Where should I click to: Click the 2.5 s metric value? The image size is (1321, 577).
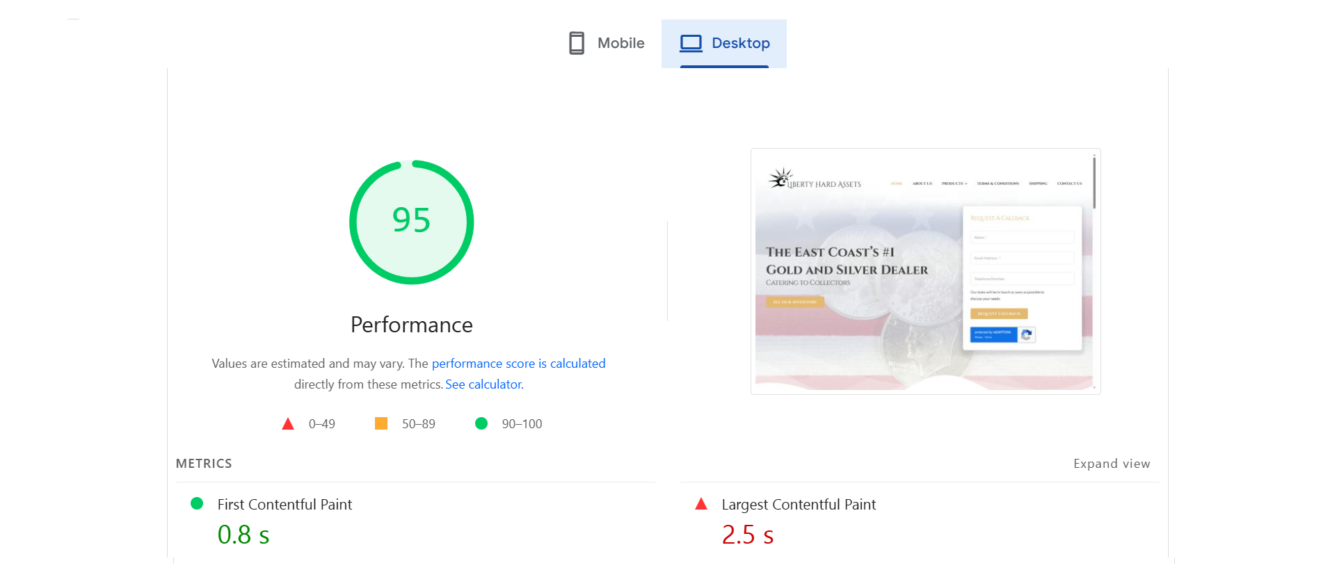click(748, 535)
